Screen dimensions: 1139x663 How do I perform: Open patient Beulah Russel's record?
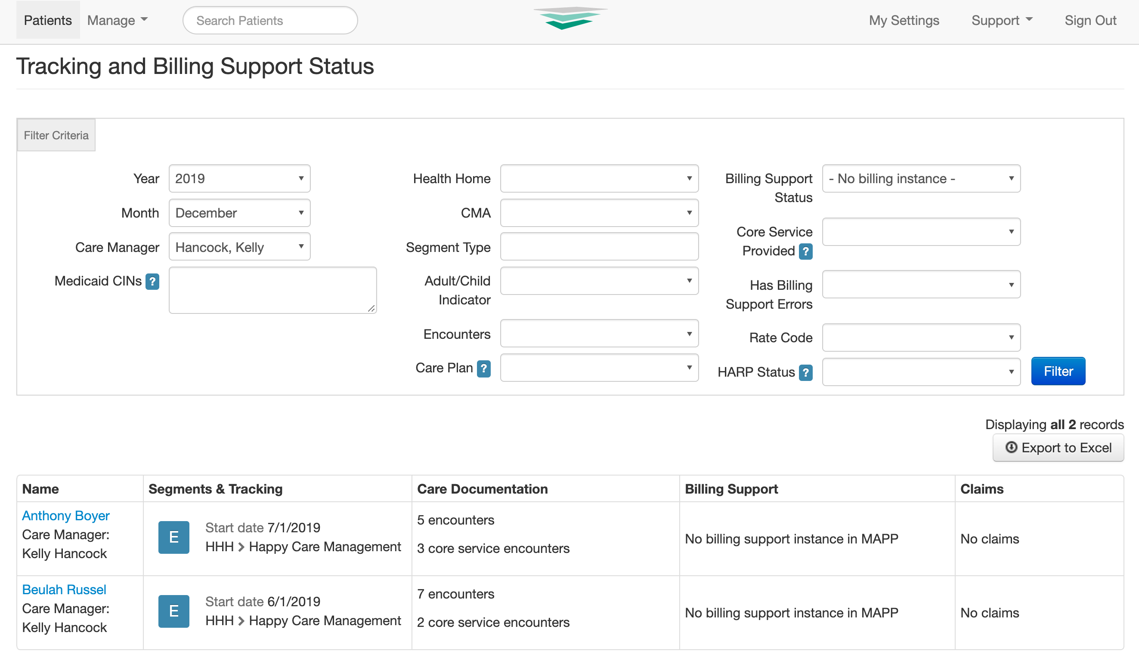[64, 589]
